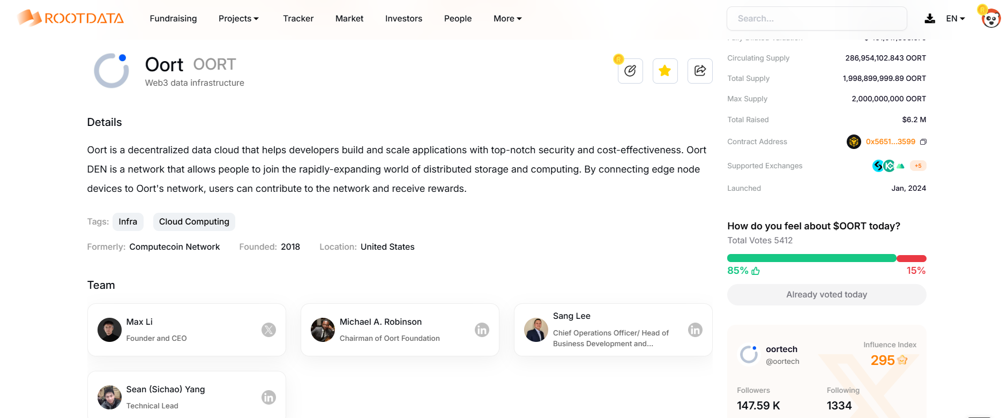Click the Total Votes 5412 text
Image resolution: width=1008 pixels, height=418 pixels.
click(x=760, y=241)
